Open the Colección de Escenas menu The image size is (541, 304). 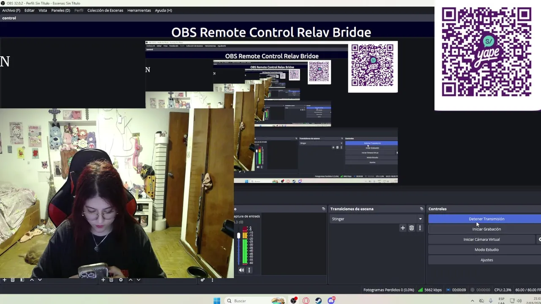105,10
